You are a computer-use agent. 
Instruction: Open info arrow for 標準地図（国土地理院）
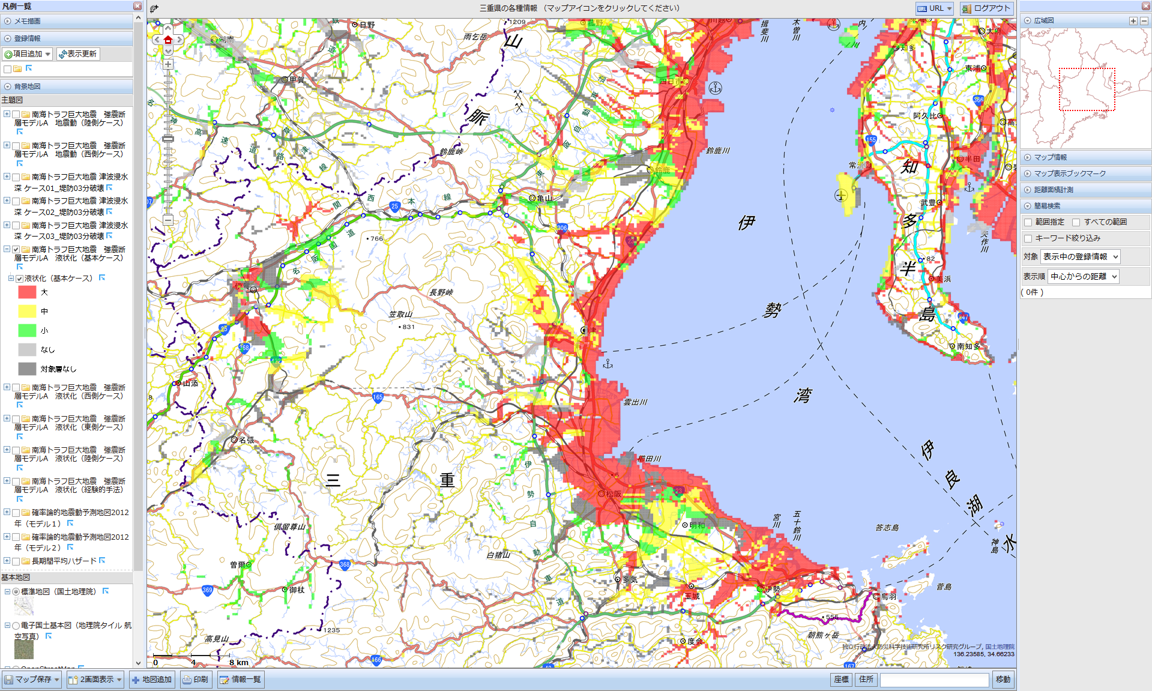tap(106, 591)
